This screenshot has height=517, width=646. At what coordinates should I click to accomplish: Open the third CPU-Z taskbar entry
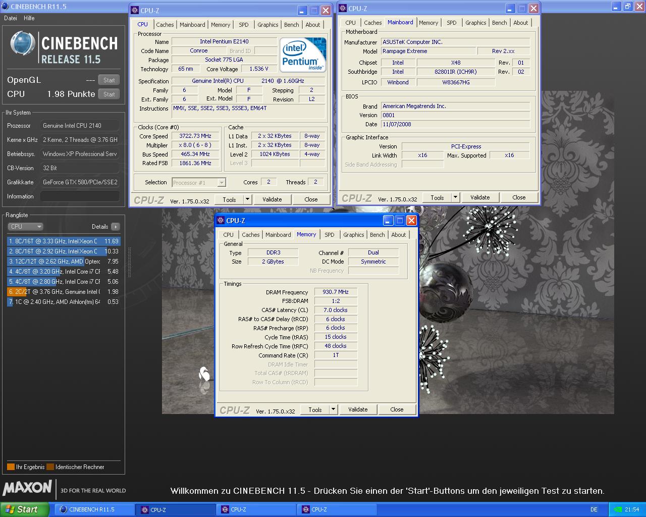point(337,509)
